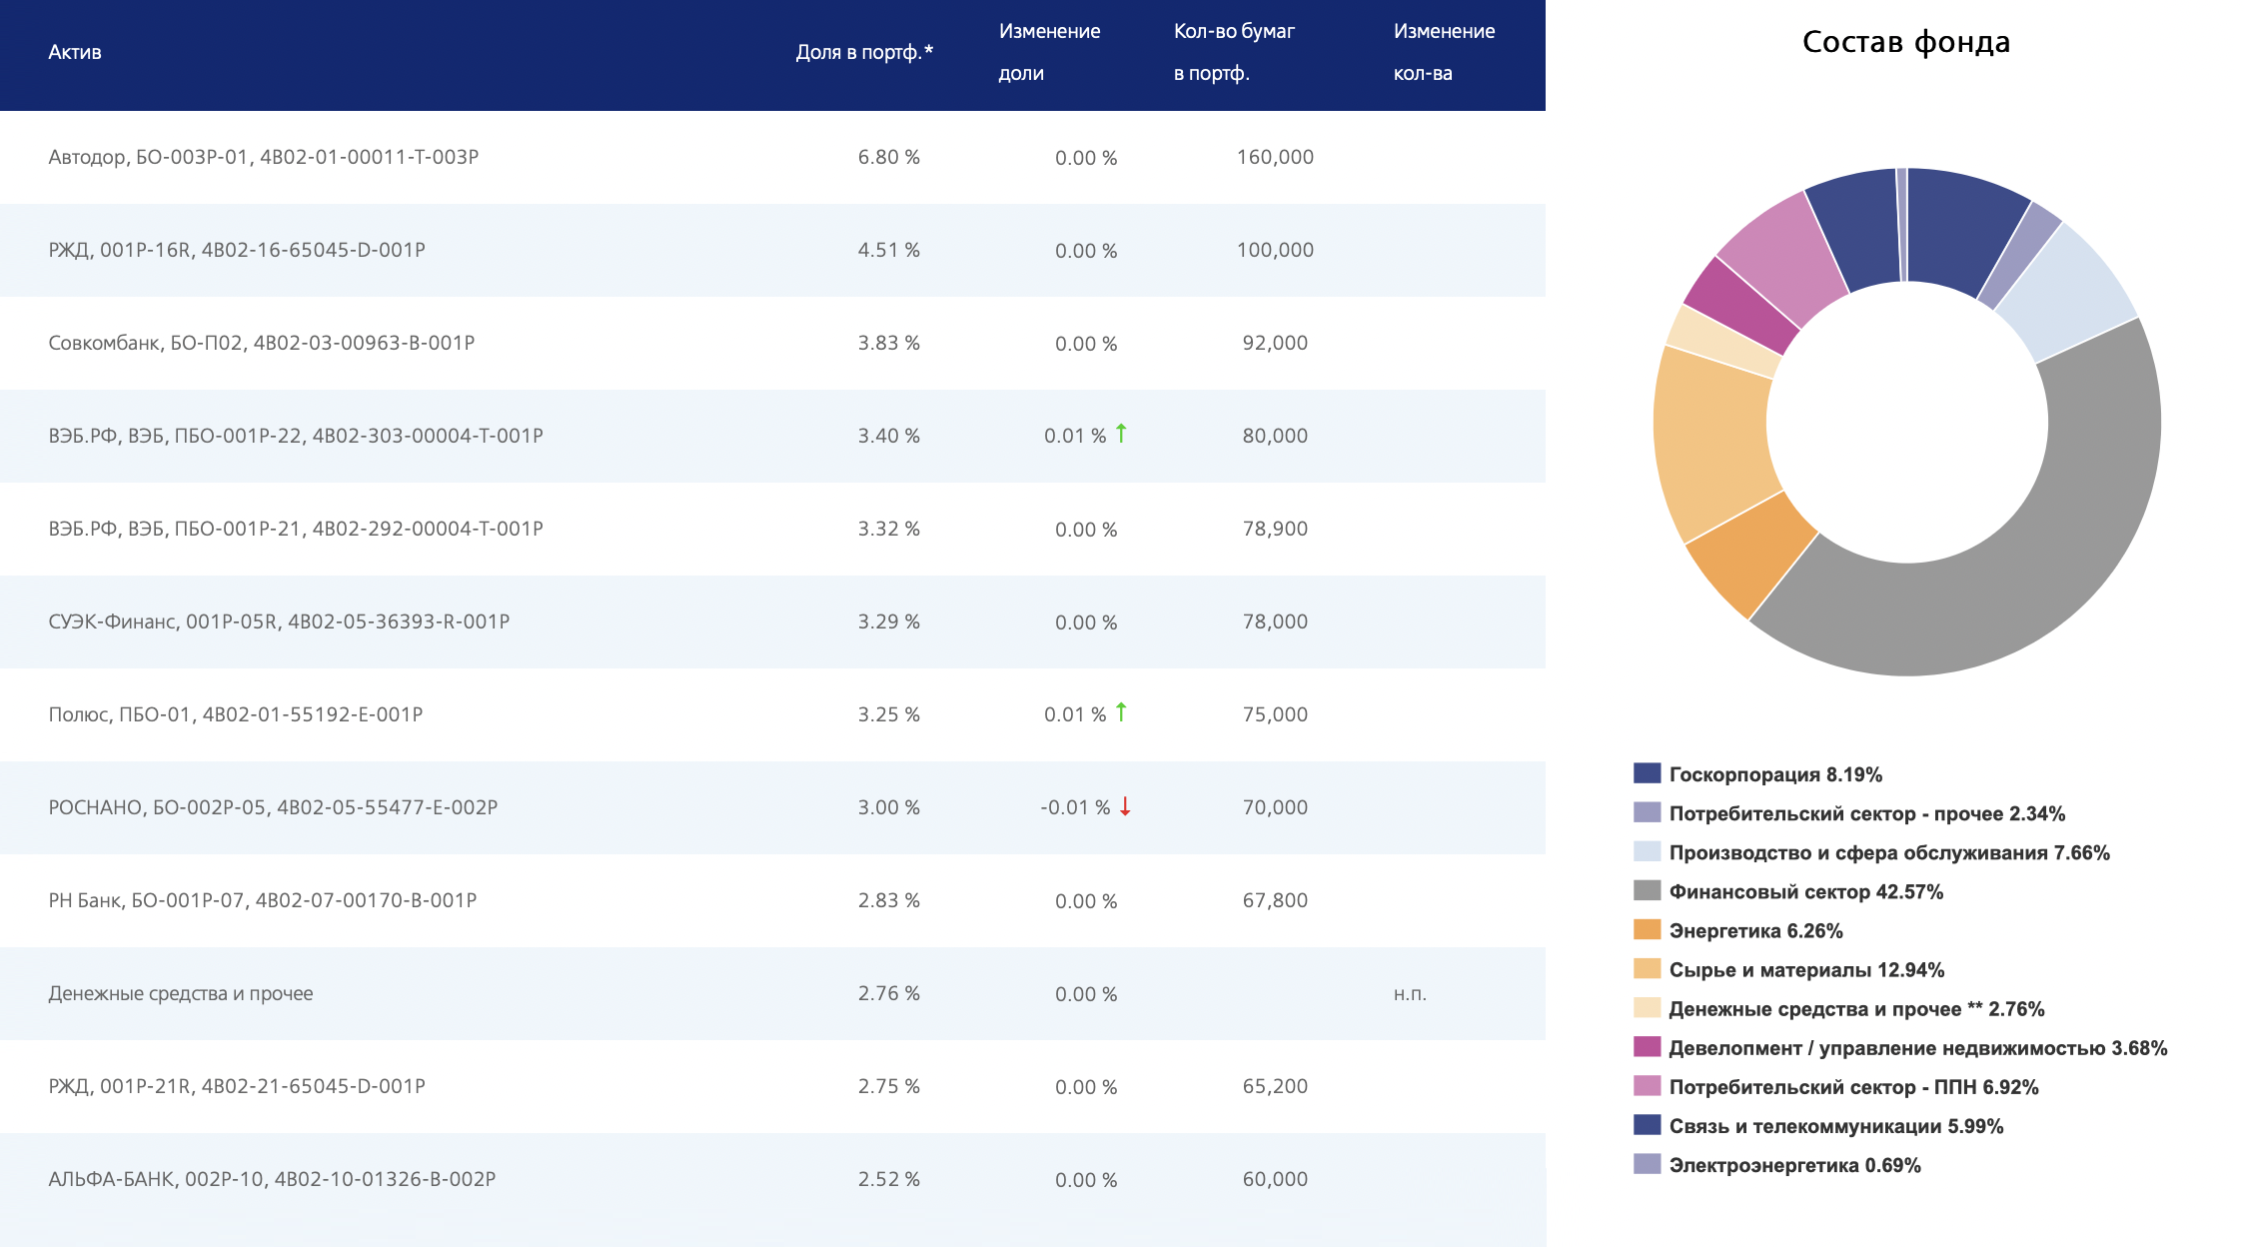Click the 67,800 securities quantity cell
The width and height of the screenshot is (2244, 1247).
point(1275,900)
